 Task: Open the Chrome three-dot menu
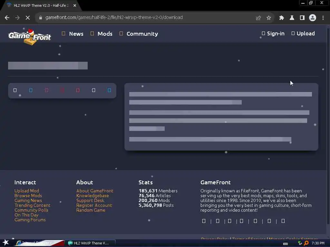(323, 18)
